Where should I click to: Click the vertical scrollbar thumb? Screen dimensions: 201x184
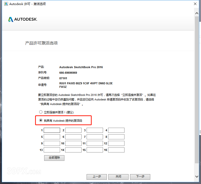click(197, 90)
